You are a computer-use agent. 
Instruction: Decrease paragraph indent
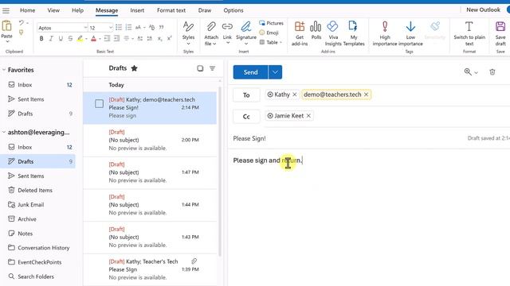(107, 39)
